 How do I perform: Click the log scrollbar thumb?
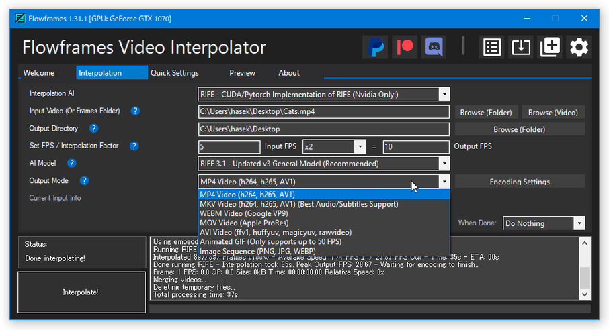(585, 278)
